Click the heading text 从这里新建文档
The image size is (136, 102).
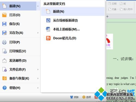coord(54,4)
